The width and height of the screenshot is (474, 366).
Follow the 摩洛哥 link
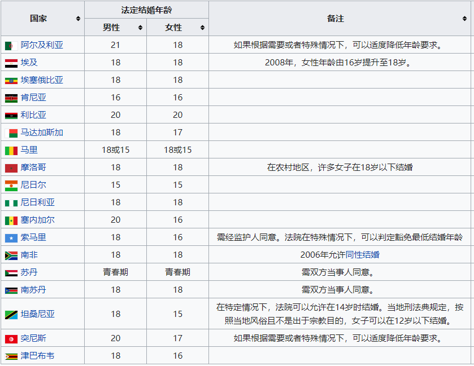click(33, 167)
